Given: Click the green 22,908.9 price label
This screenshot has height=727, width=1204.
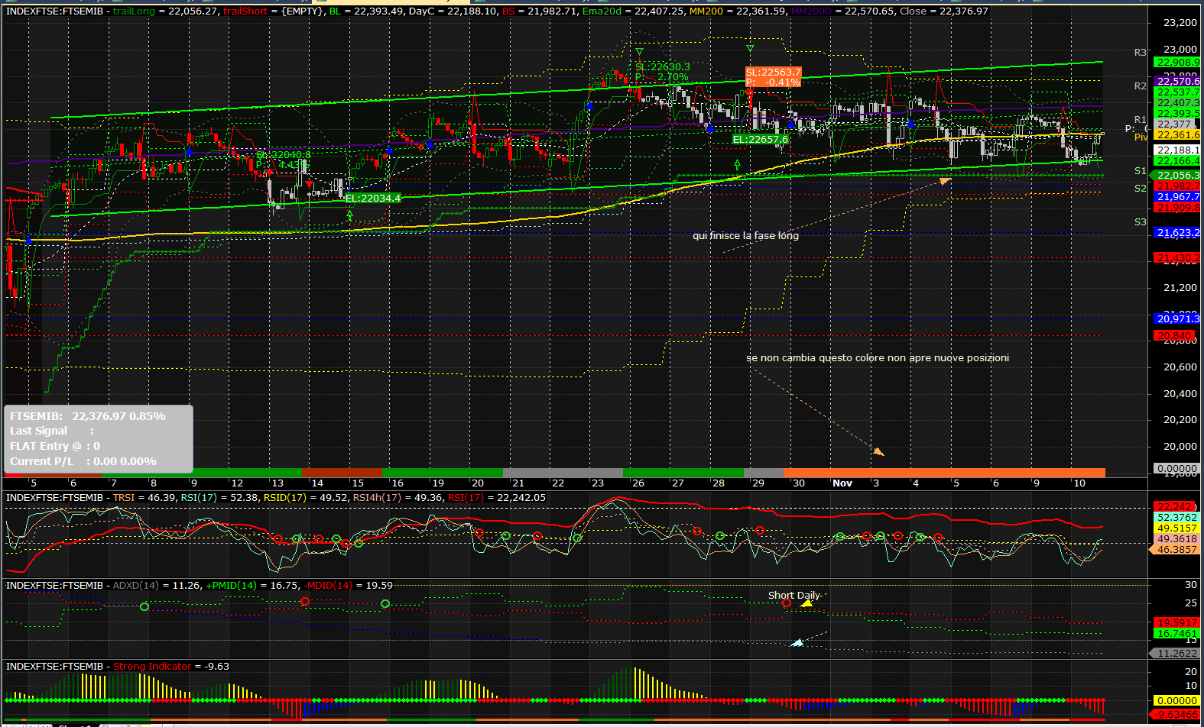Looking at the screenshot, I should pyautogui.click(x=1177, y=63).
